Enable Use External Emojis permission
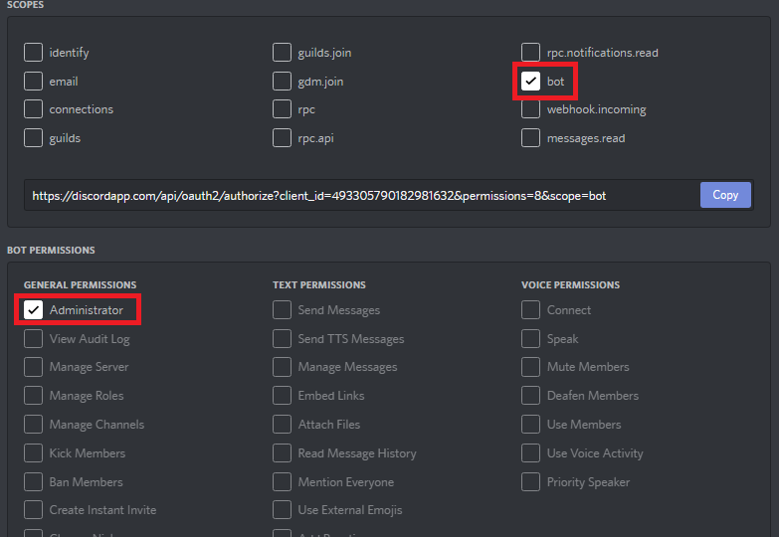The height and width of the screenshot is (537, 779). [282, 510]
